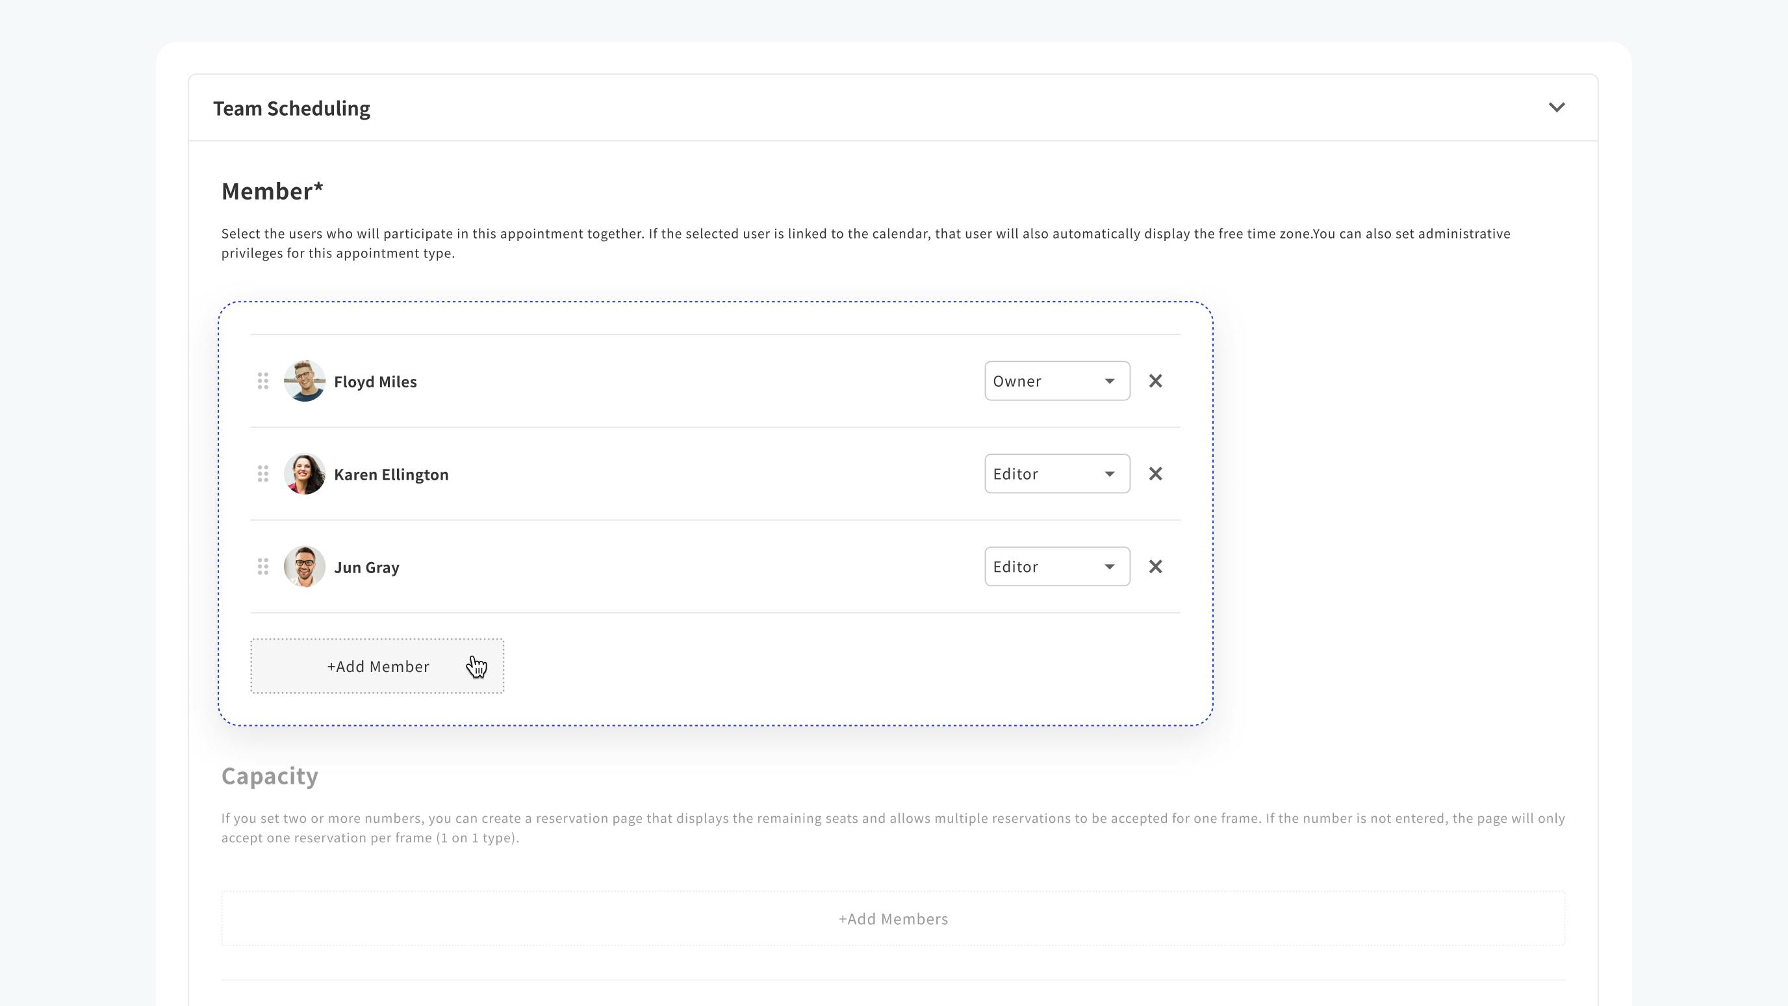Remove Jun Gray with the X icon

pyautogui.click(x=1156, y=567)
